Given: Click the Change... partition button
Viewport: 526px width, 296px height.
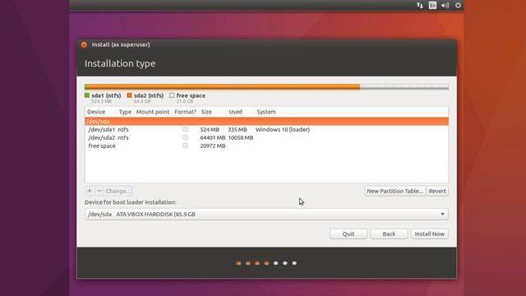Looking at the screenshot, I should point(118,191).
